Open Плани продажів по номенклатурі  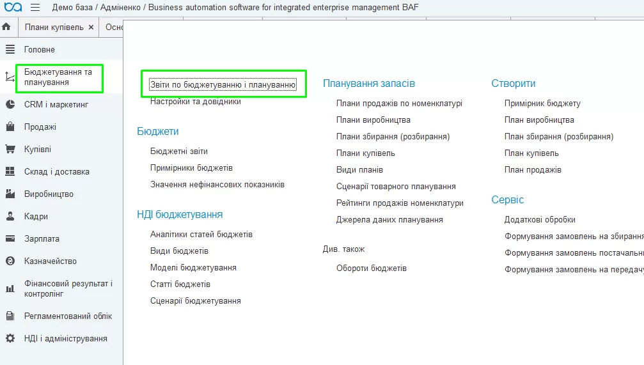click(399, 104)
